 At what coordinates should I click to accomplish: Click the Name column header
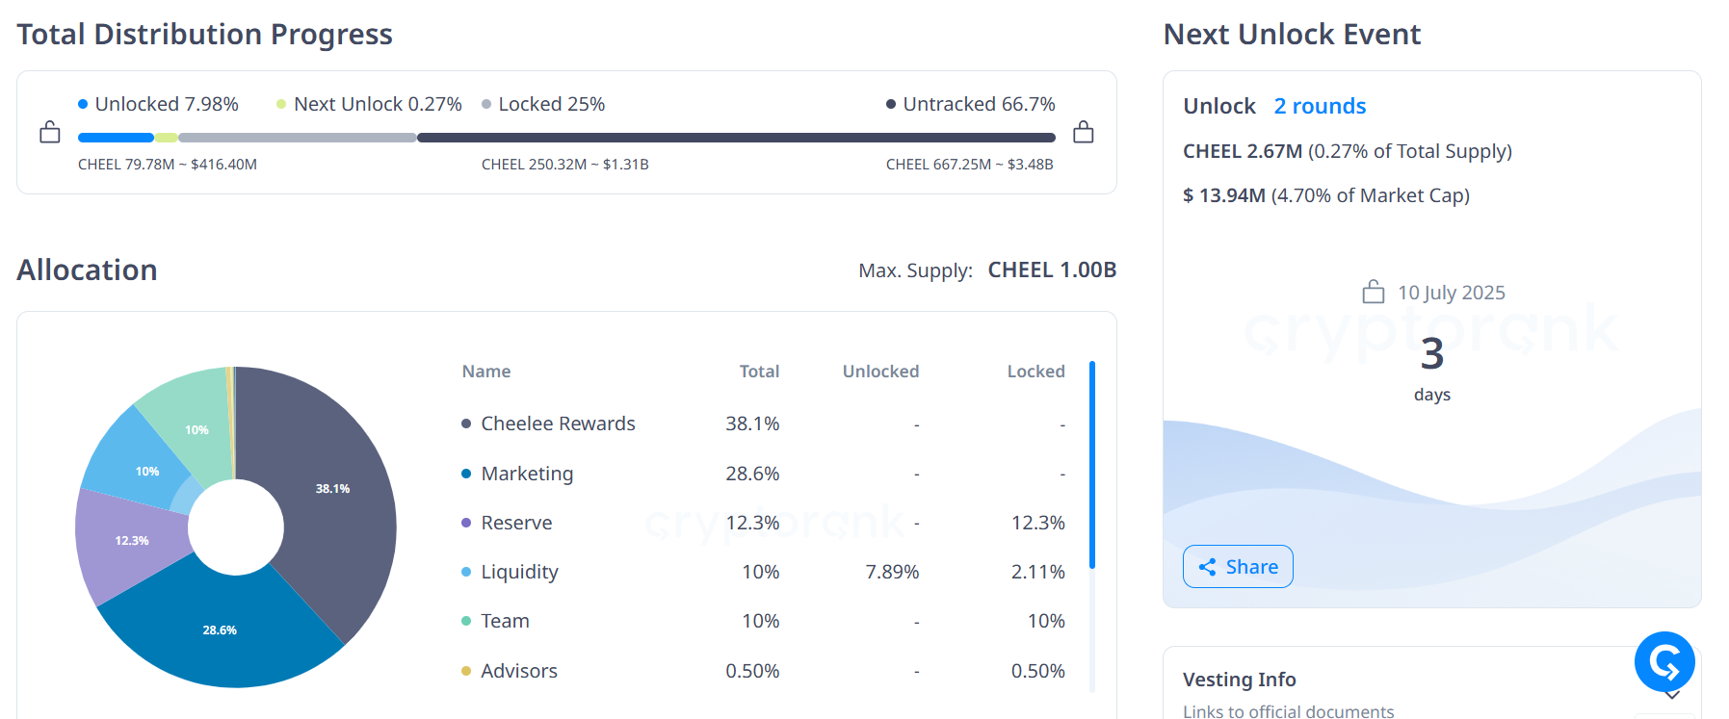click(x=486, y=372)
